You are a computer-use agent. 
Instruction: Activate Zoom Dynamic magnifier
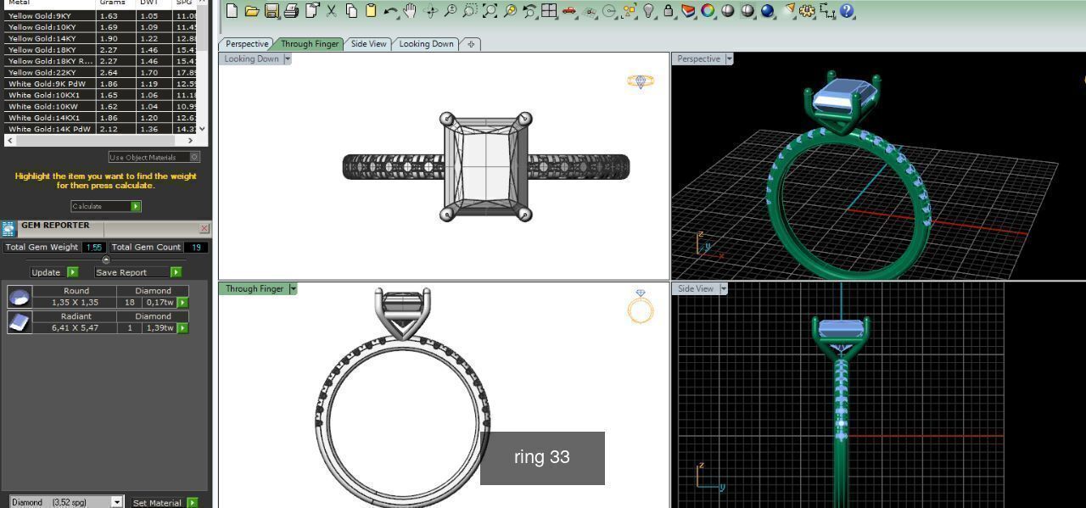[x=450, y=11]
